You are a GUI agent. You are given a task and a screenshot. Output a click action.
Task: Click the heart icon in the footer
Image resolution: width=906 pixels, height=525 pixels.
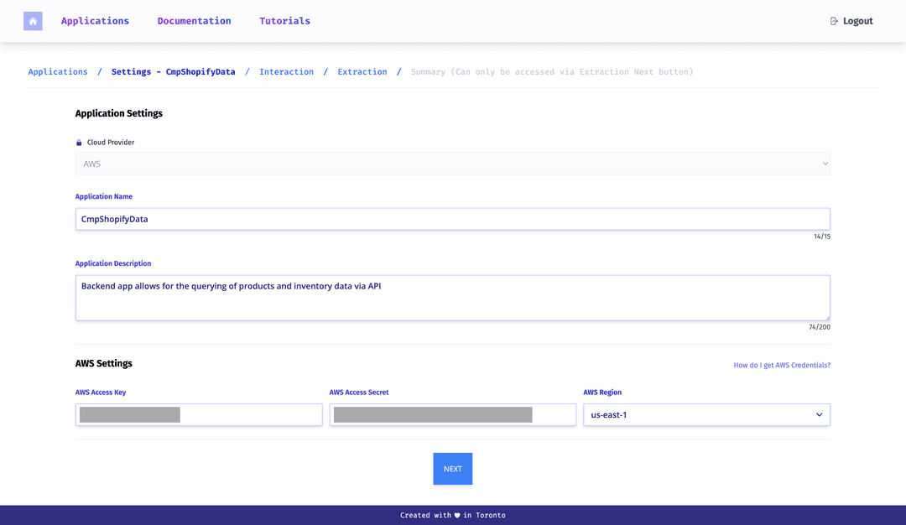click(x=457, y=516)
